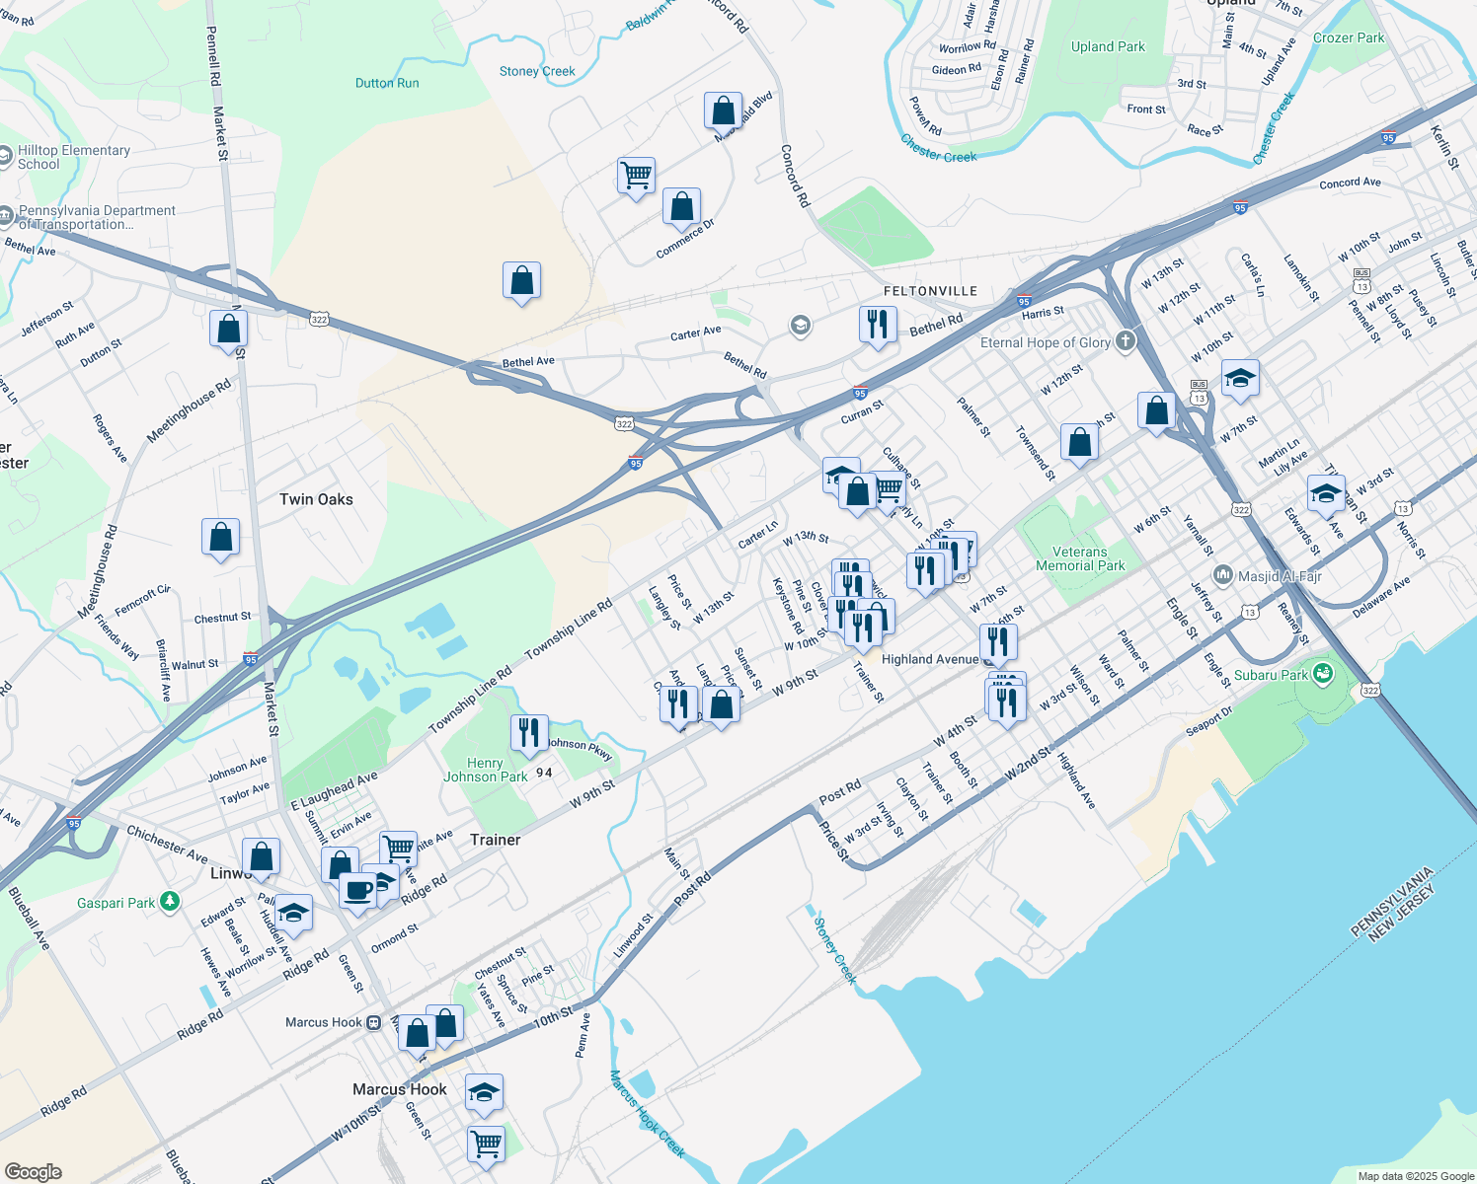Select the shopping cart marker above Commerce Dr

point(636,177)
